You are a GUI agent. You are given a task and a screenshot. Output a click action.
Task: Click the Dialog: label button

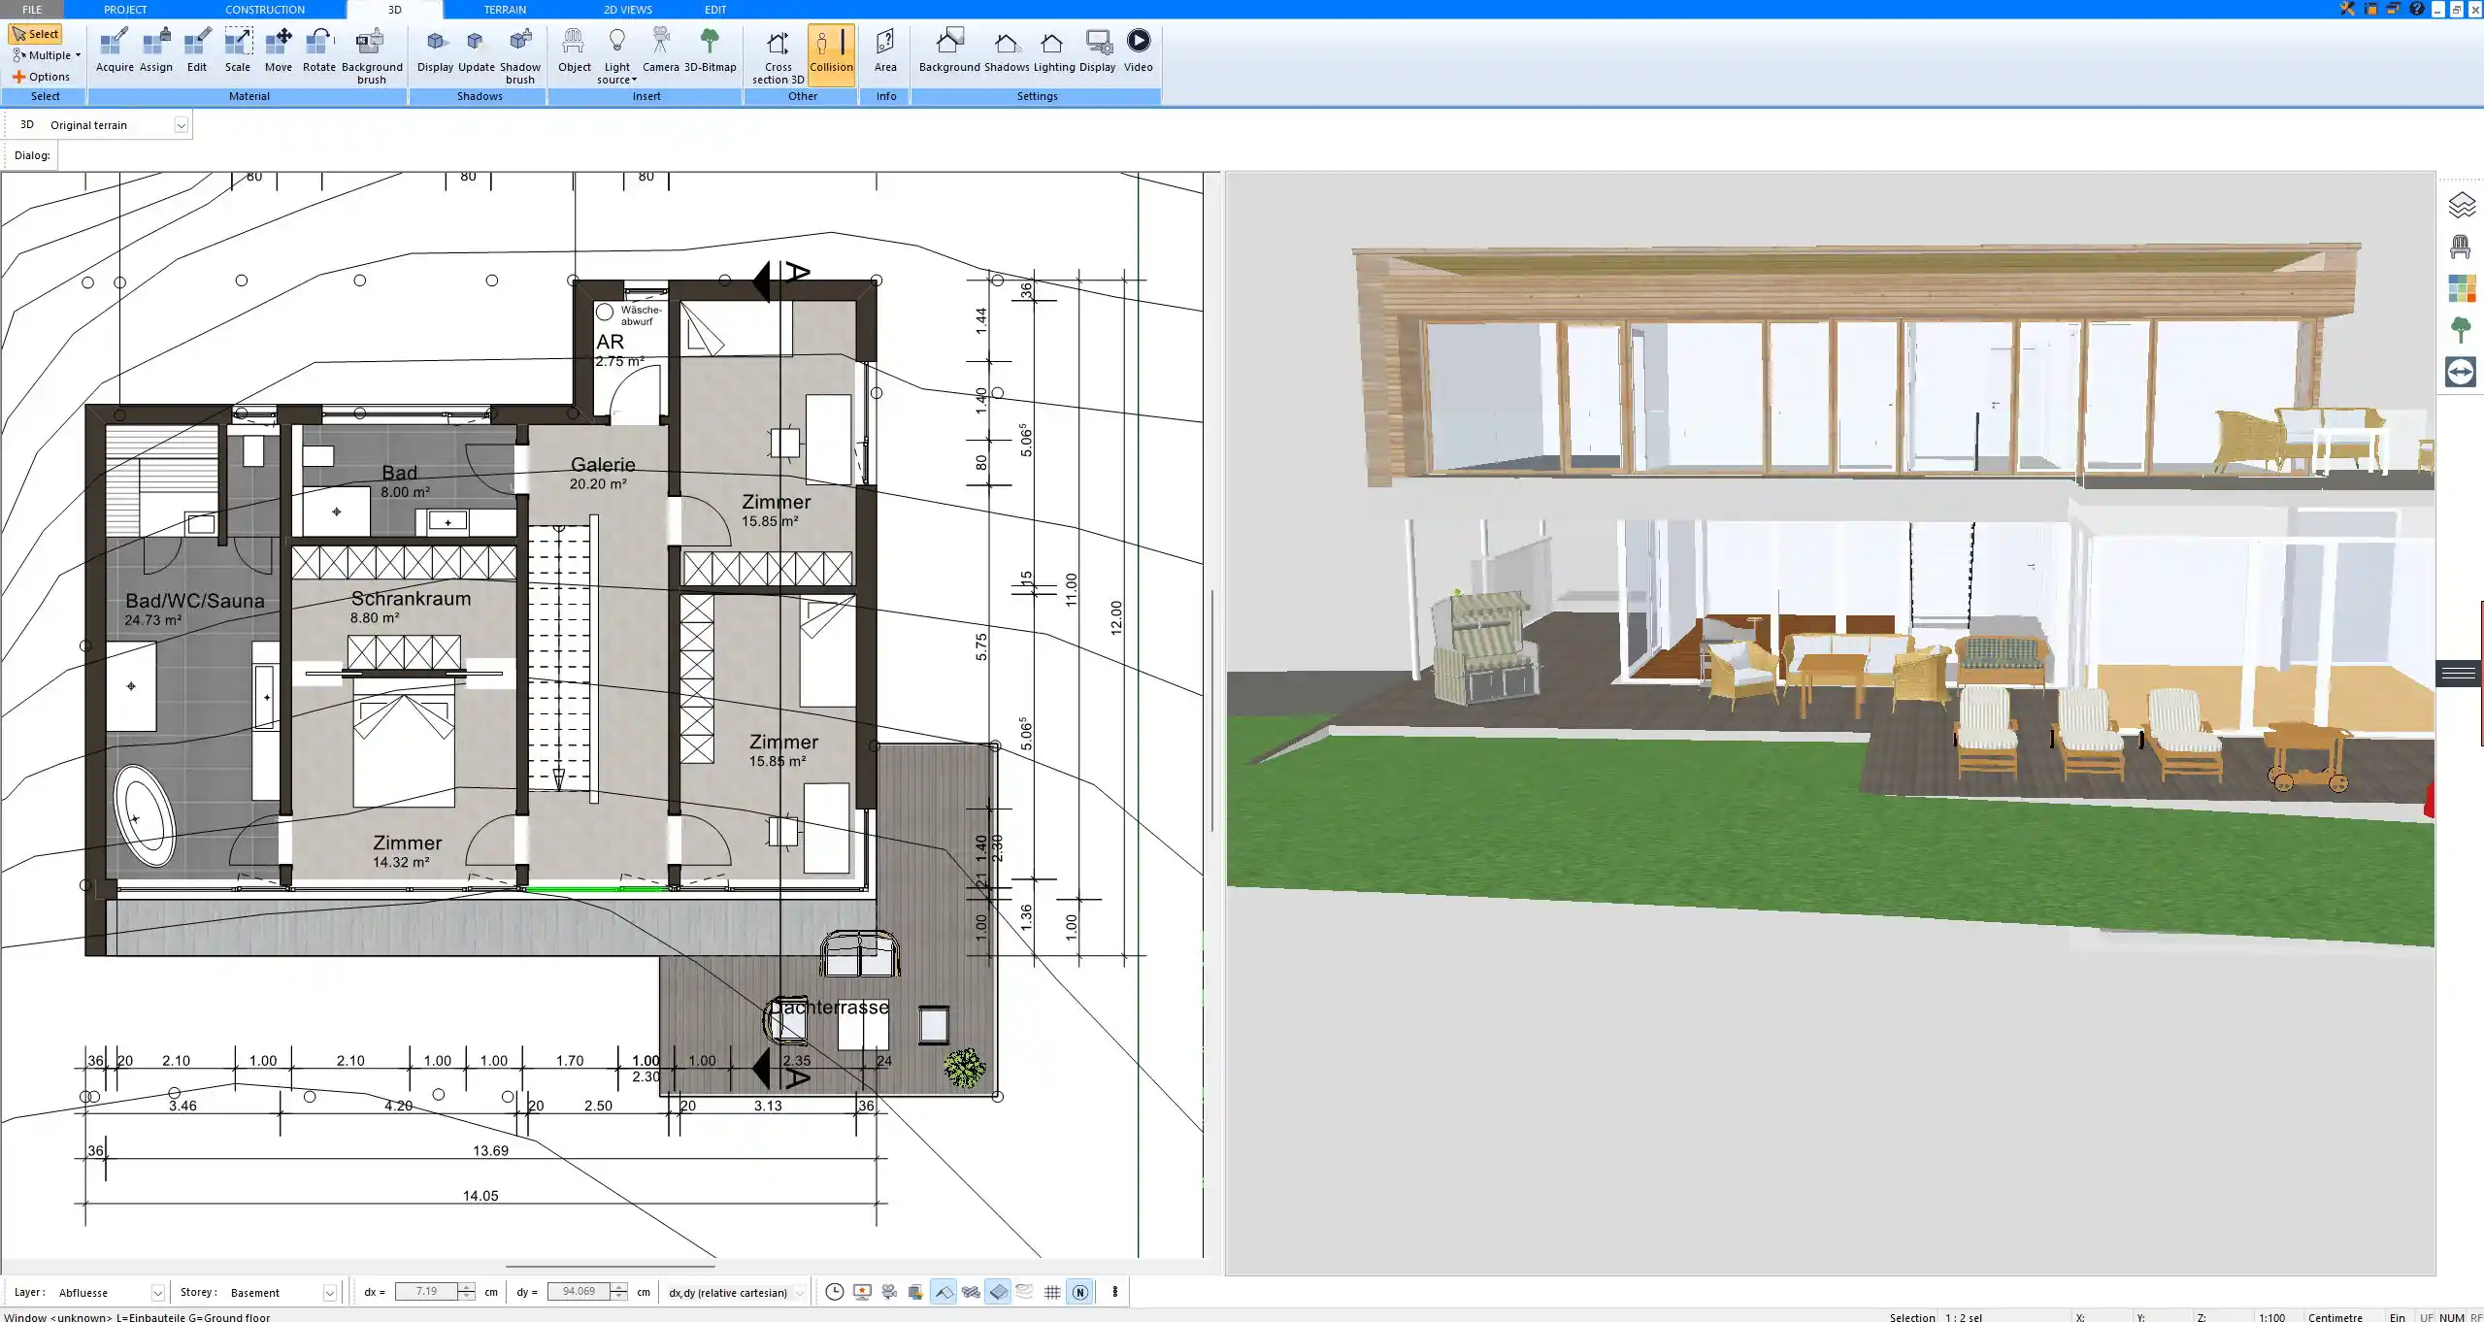(32, 155)
